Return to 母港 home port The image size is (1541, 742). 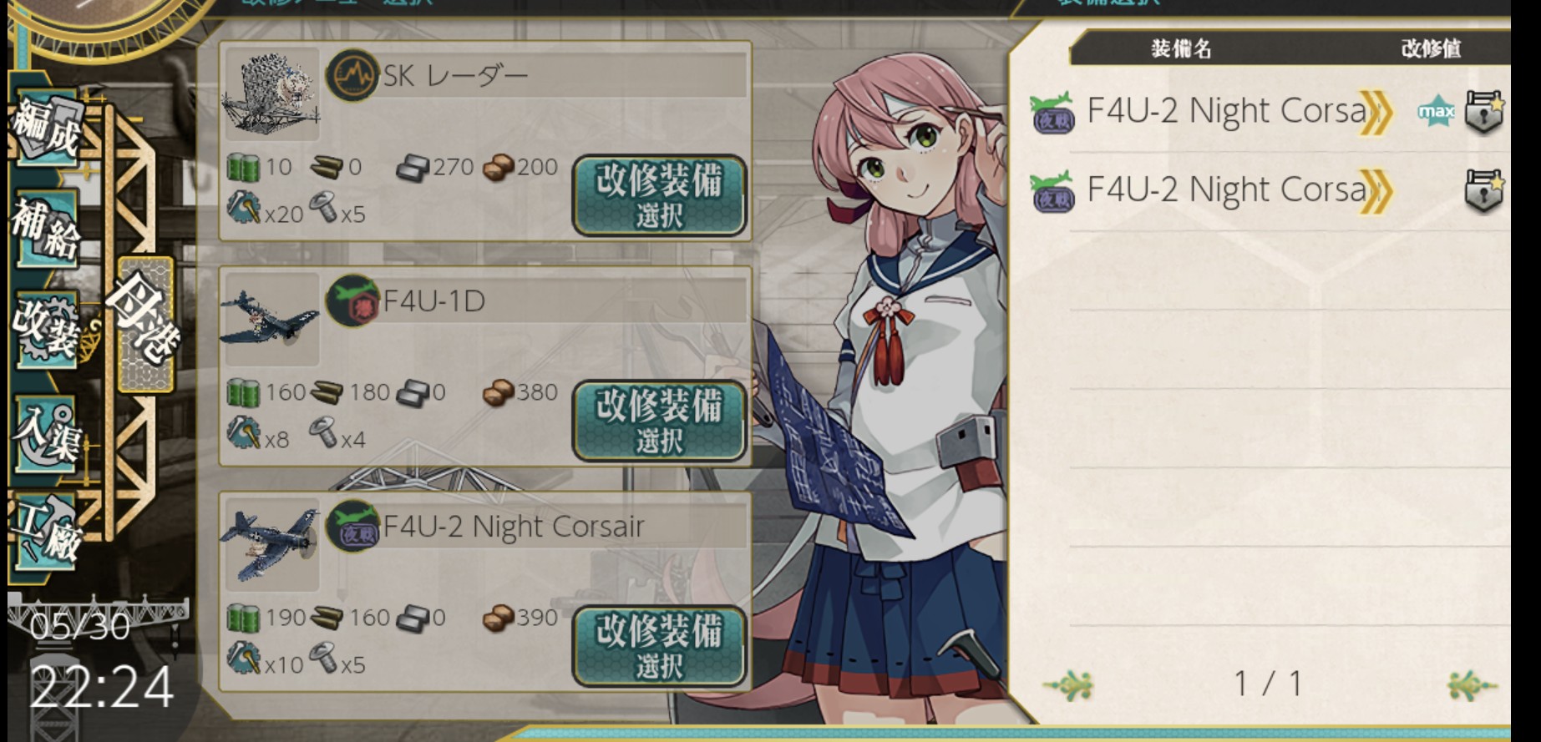click(145, 326)
